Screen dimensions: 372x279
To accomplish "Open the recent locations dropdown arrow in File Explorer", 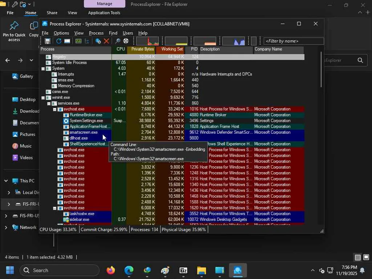I will (x=31, y=60).
